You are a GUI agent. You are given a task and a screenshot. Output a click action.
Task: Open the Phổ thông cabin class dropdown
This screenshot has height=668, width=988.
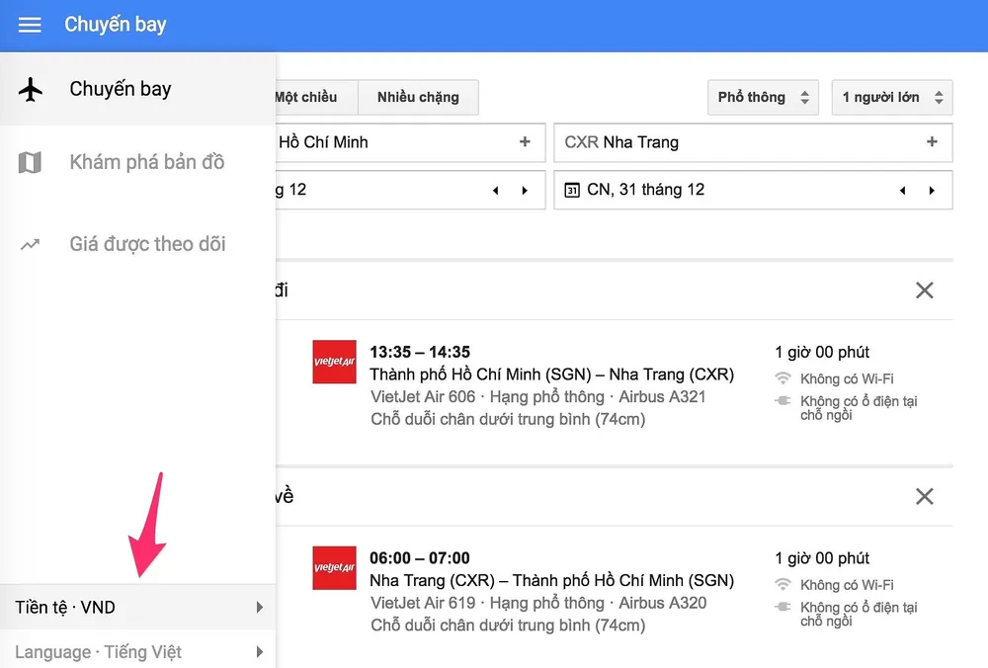pos(764,97)
